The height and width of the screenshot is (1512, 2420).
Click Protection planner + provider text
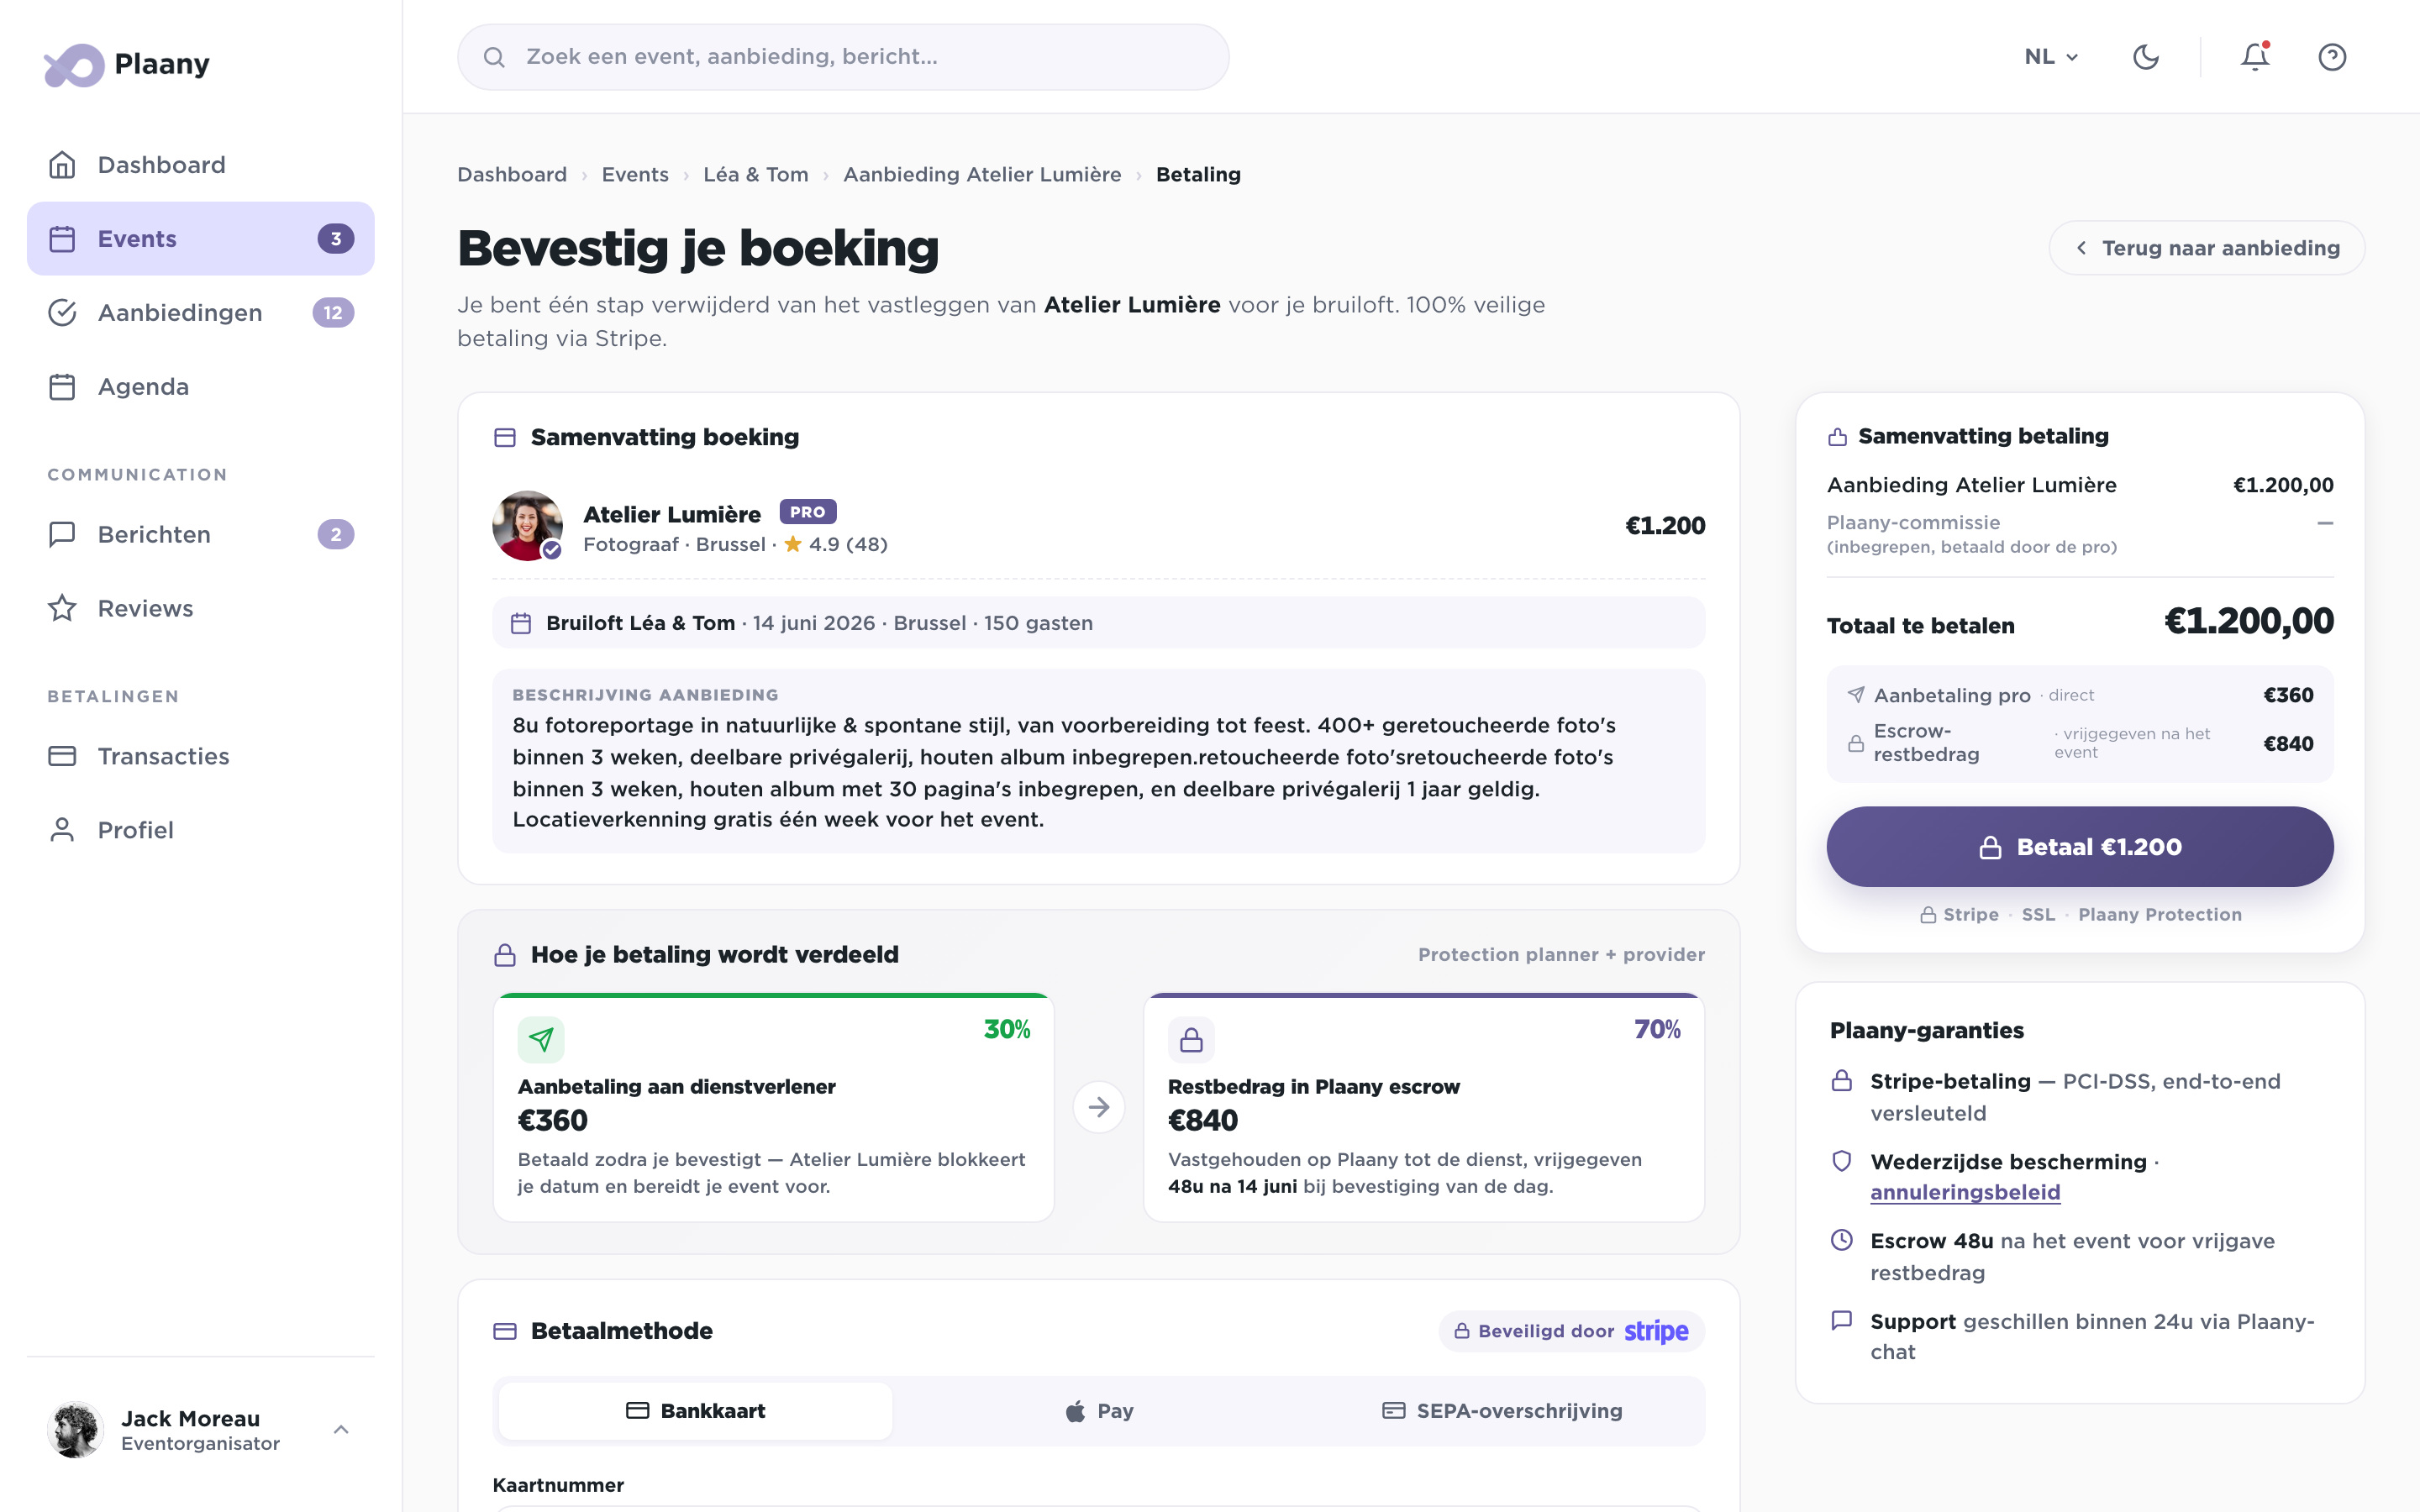(1562, 955)
